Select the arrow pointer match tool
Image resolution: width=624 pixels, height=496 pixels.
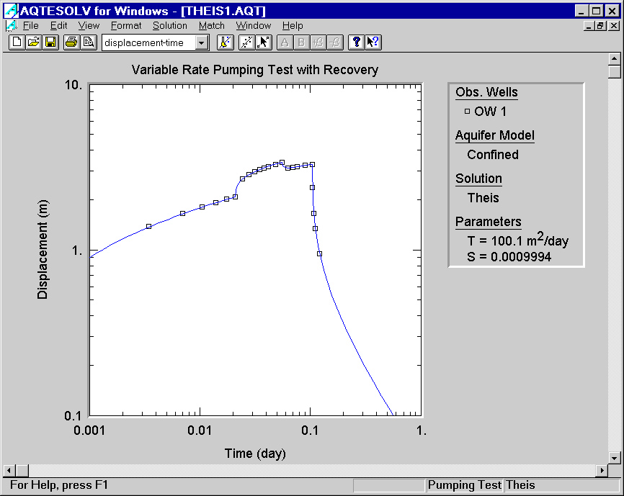point(264,42)
